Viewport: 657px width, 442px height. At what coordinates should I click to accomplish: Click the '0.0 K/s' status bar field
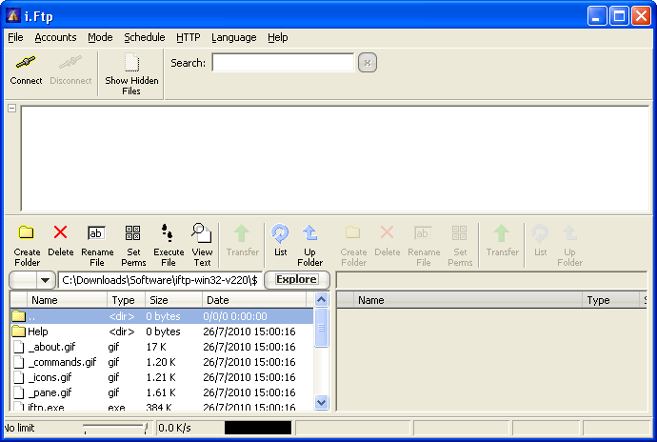(x=189, y=428)
